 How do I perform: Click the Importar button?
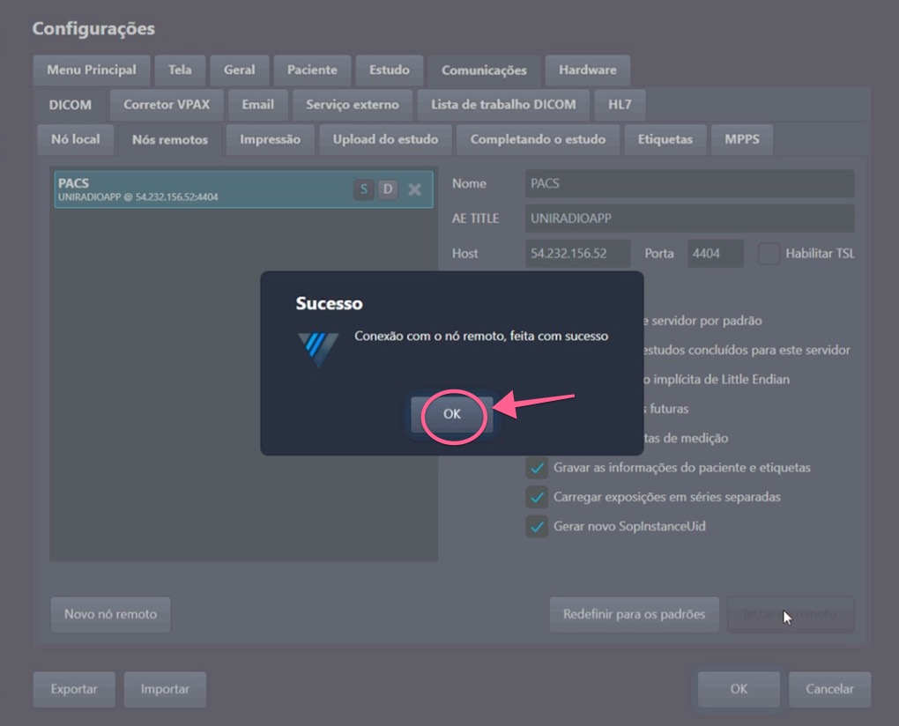point(165,689)
